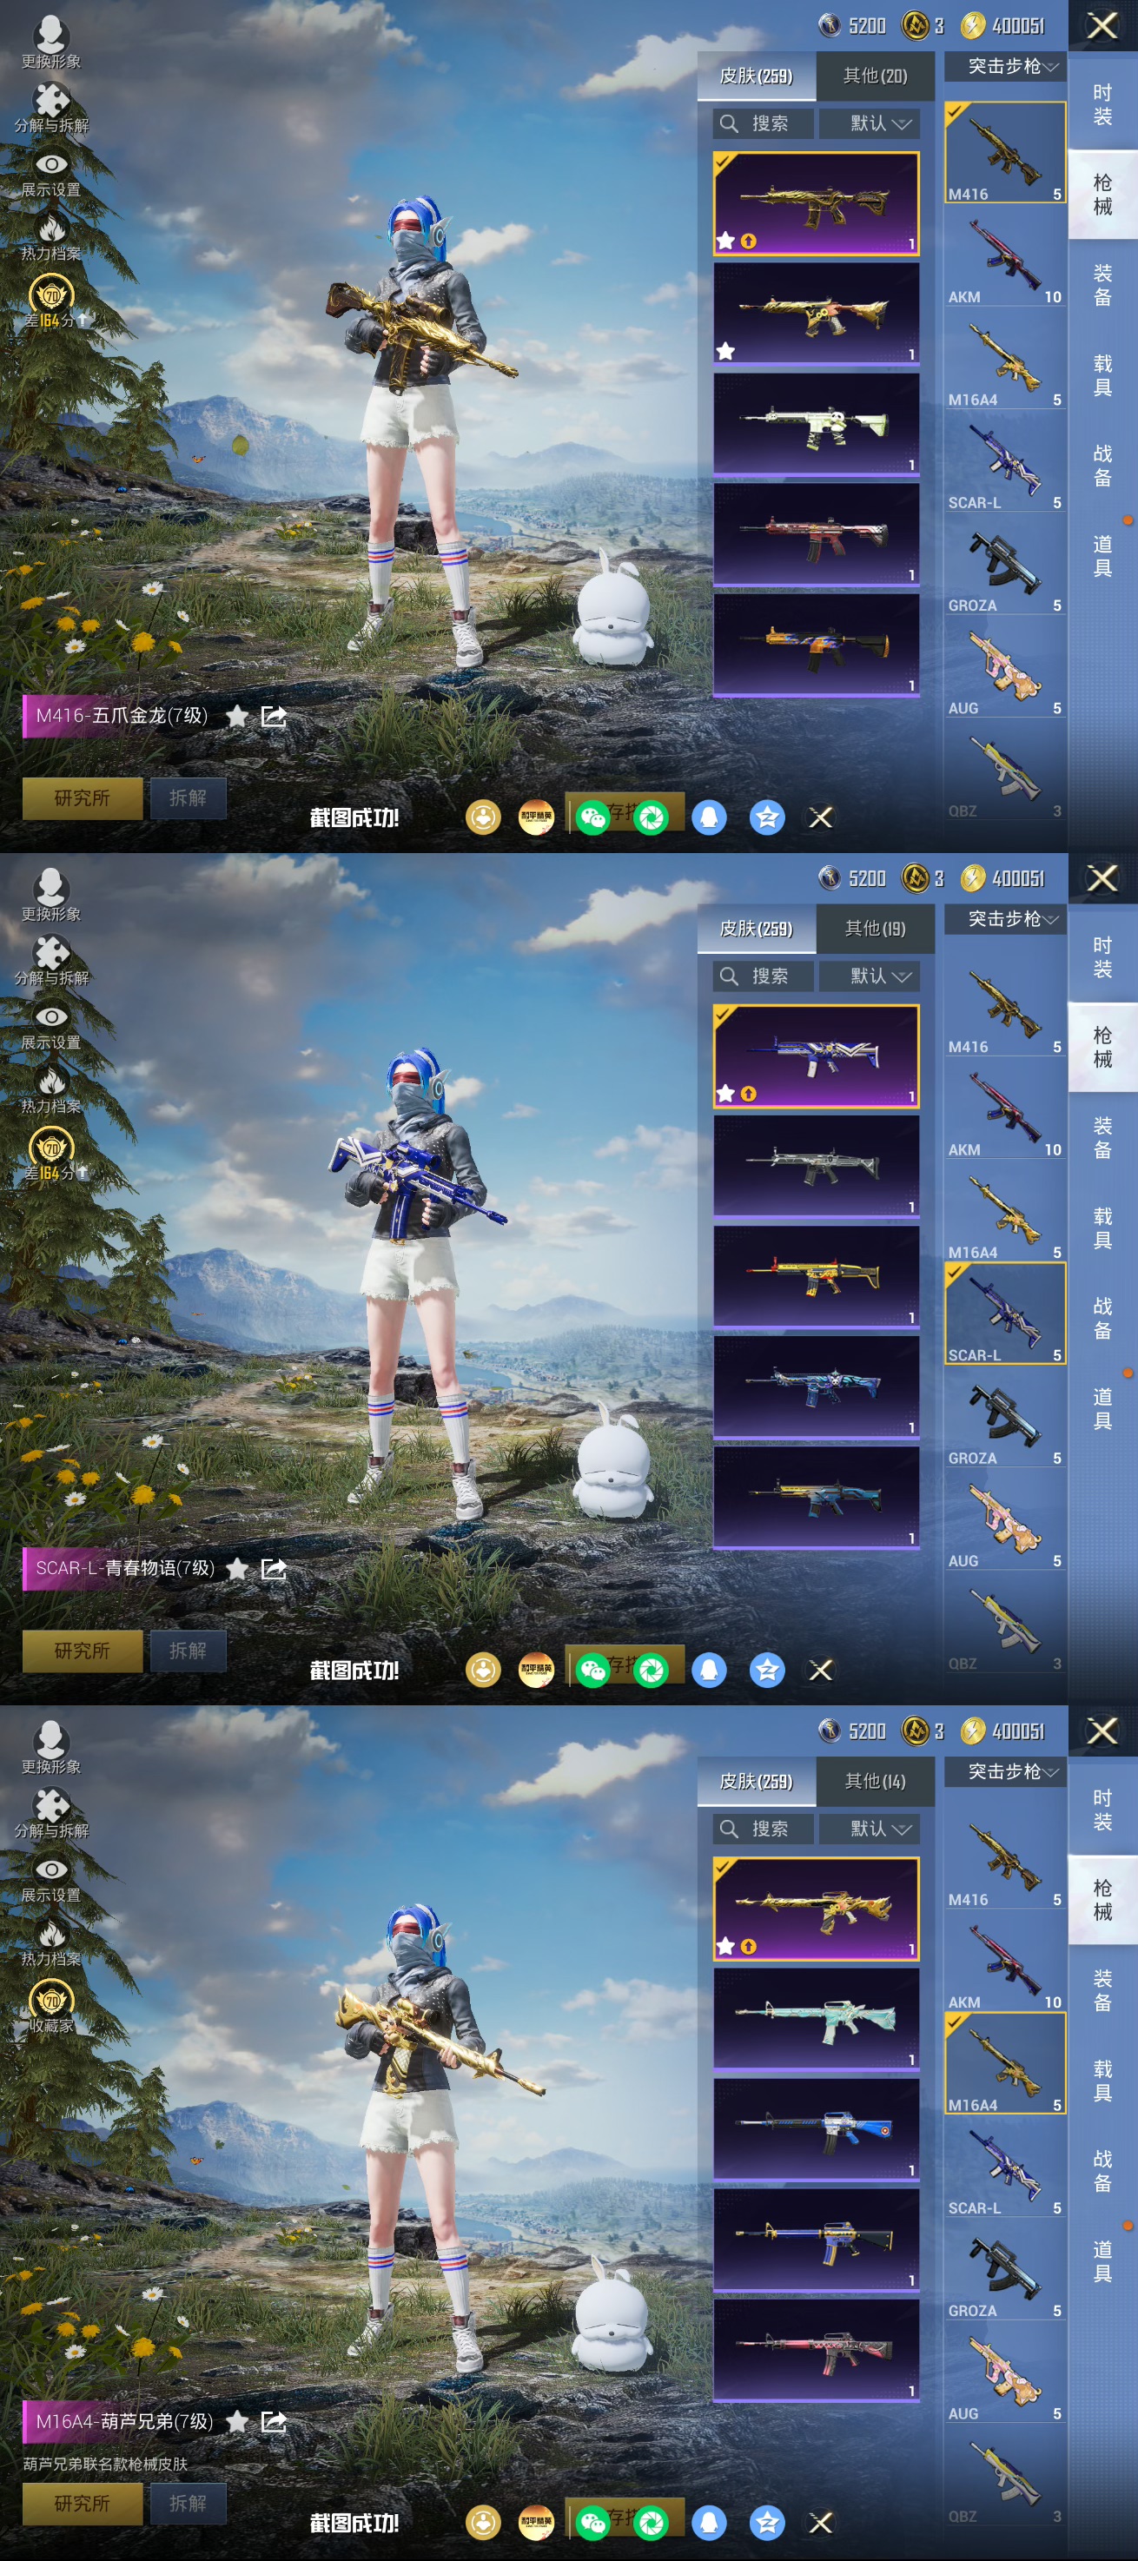Click 拆解 button on M16A4-葫芦兄弟 screen
Image resolution: width=1138 pixels, height=2561 pixels.
[x=188, y=2504]
